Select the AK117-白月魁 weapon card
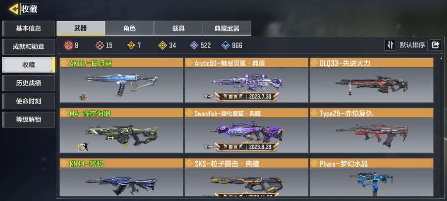Viewport: 447px width, 201px height. 121,80
